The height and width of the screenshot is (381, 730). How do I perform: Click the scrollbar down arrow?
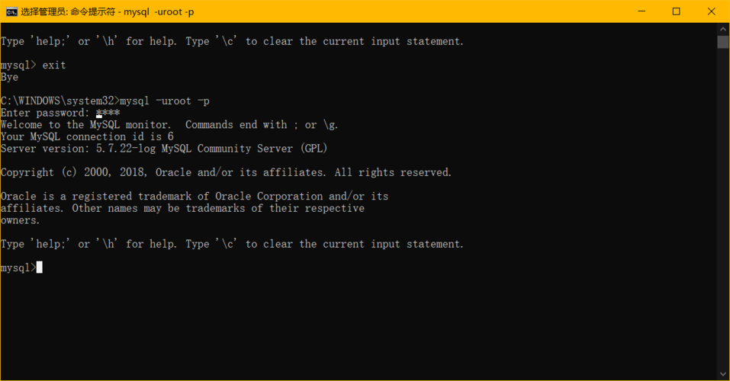click(x=723, y=374)
